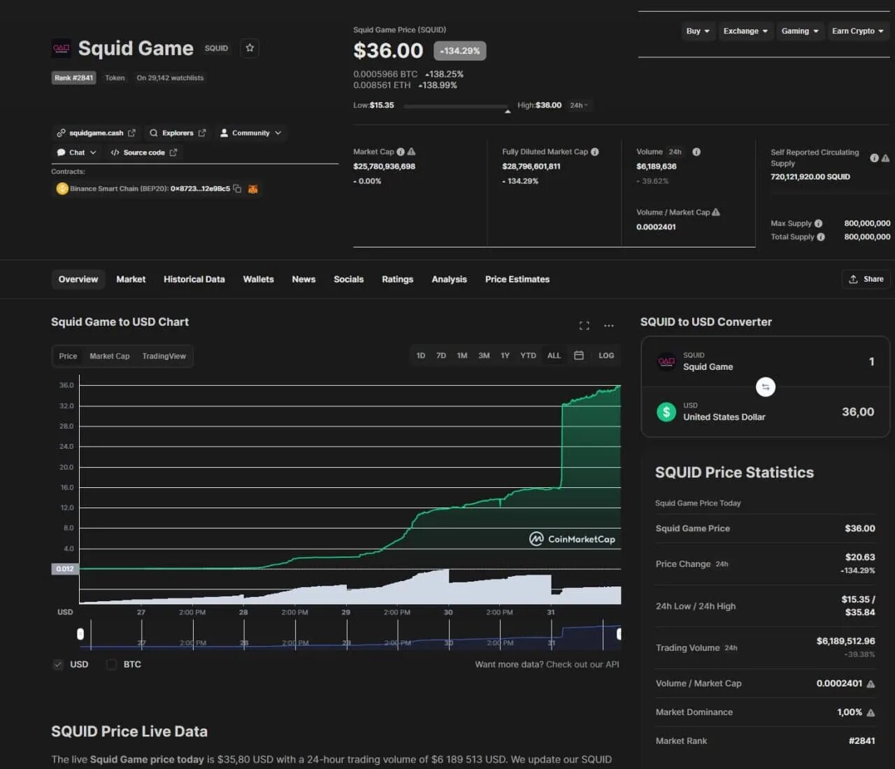The image size is (895, 769).
Task: Copy the Binance Smart Chain contract address
Action: (237, 189)
